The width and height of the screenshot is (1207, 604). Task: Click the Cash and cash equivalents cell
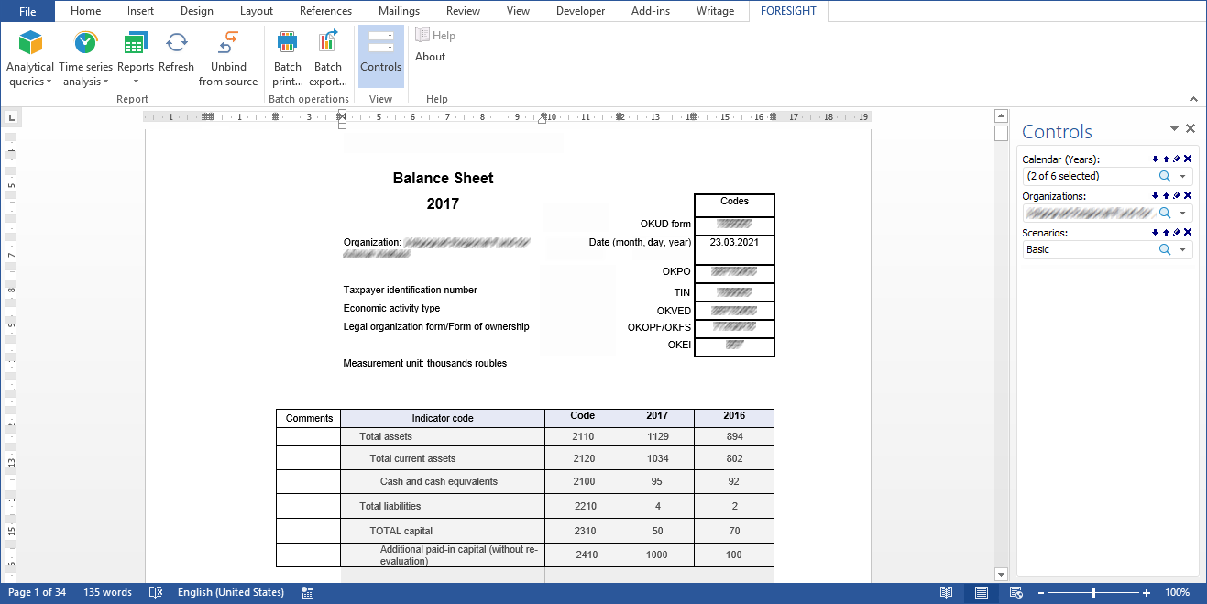[x=443, y=482]
